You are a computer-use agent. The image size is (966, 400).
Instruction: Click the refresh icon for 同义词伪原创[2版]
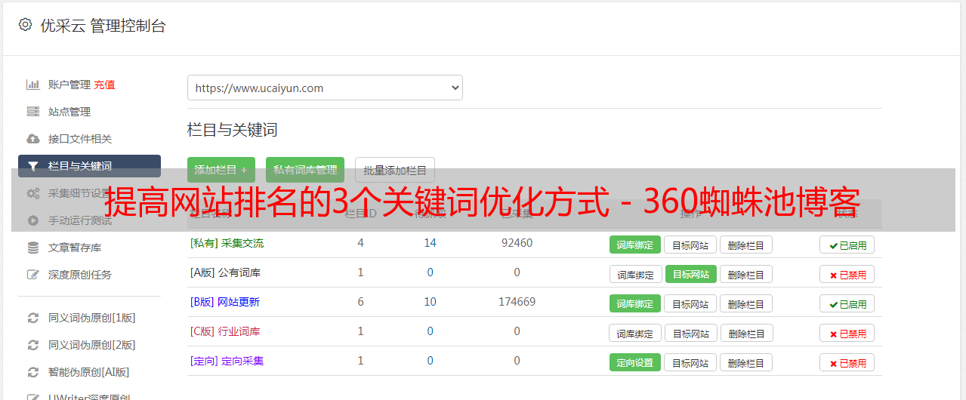point(33,345)
